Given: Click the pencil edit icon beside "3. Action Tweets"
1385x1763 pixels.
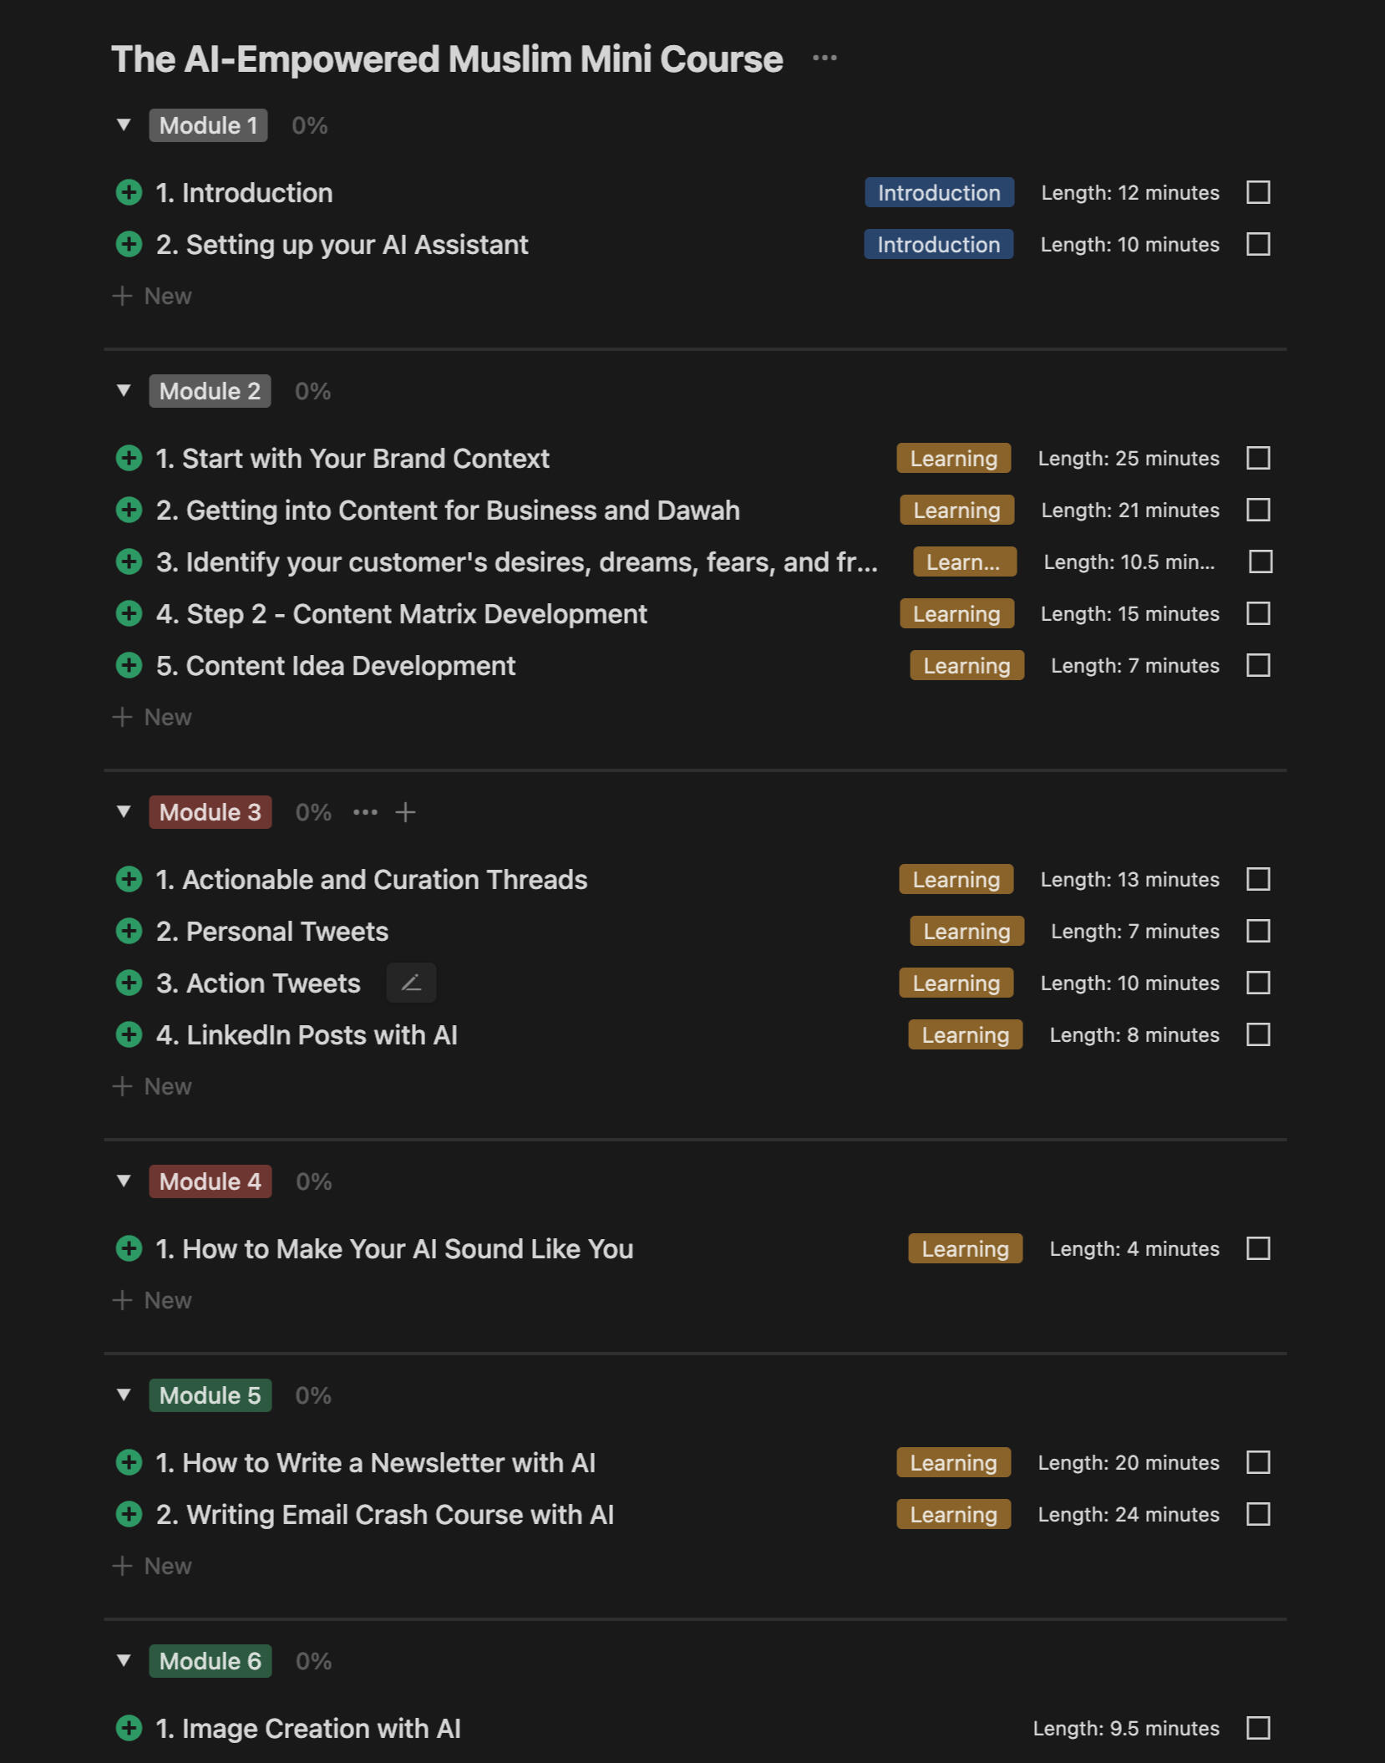Looking at the screenshot, I should click(x=411, y=983).
